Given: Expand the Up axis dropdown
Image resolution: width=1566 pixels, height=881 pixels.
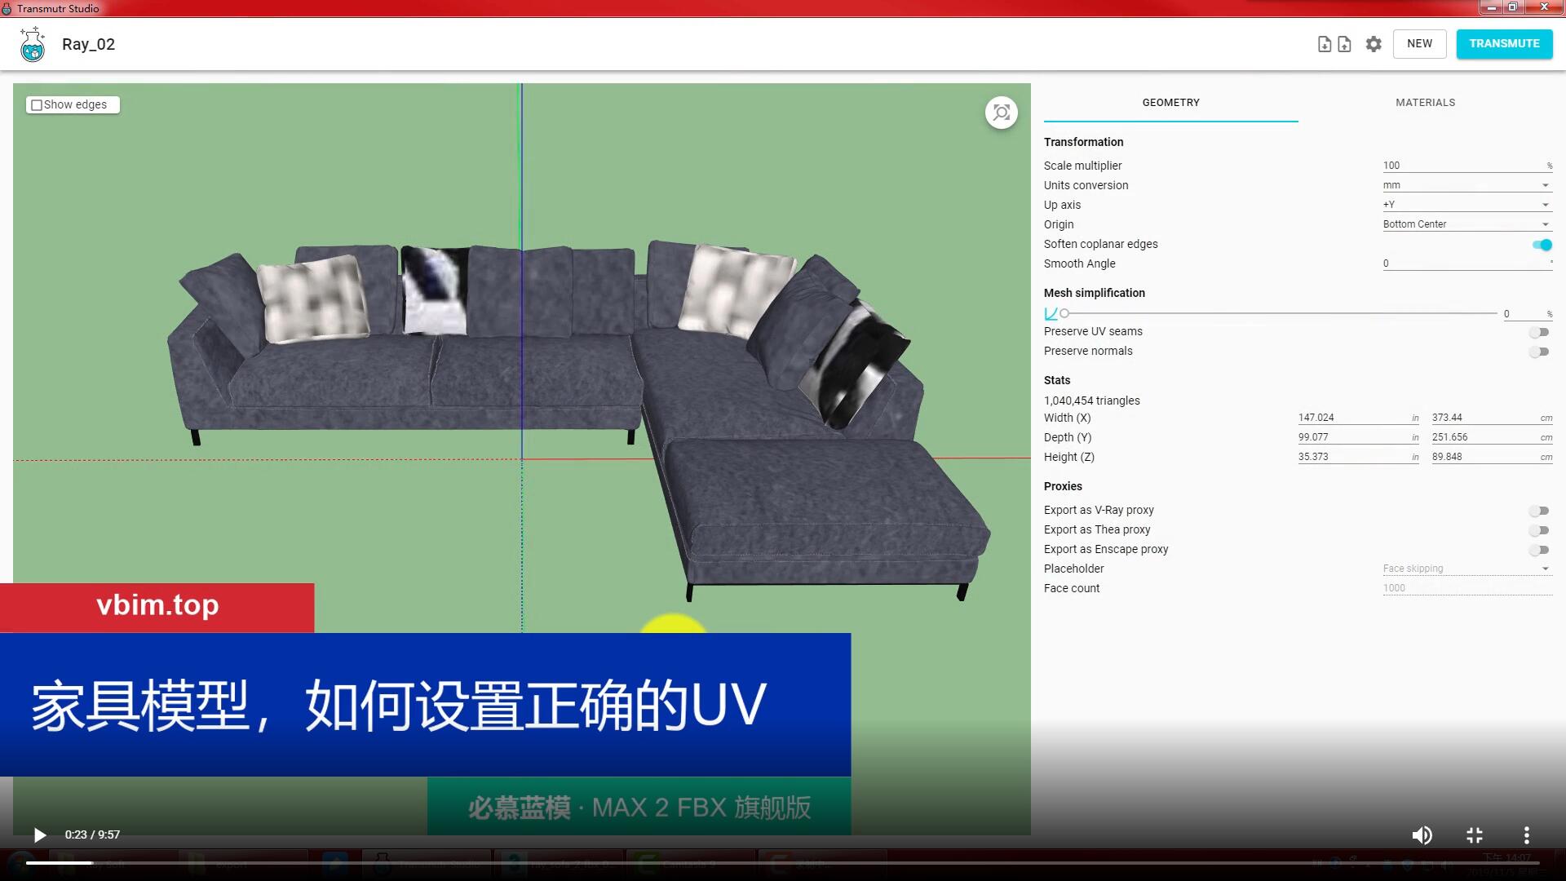Looking at the screenshot, I should 1466,205.
